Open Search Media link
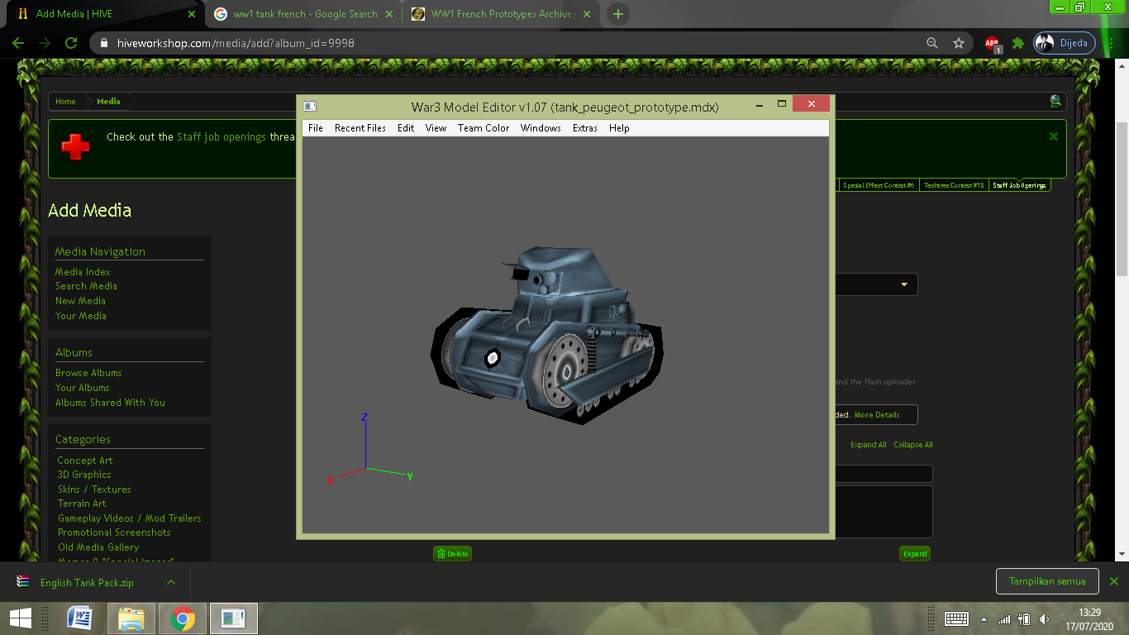This screenshot has height=635, width=1129. [86, 286]
